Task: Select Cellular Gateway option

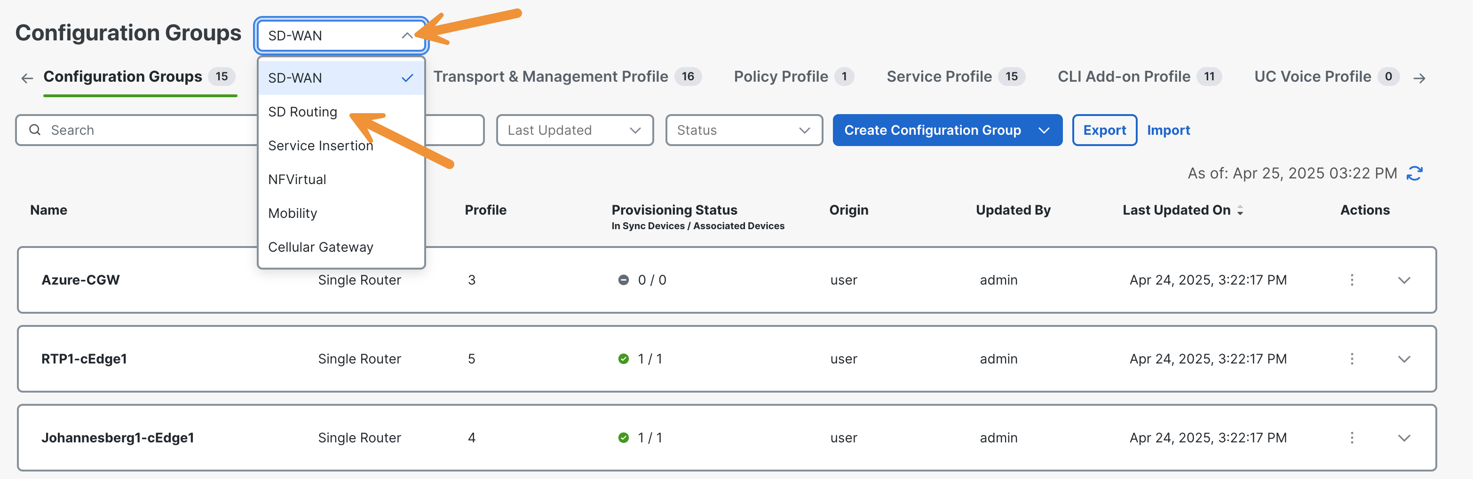Action: 341,247
